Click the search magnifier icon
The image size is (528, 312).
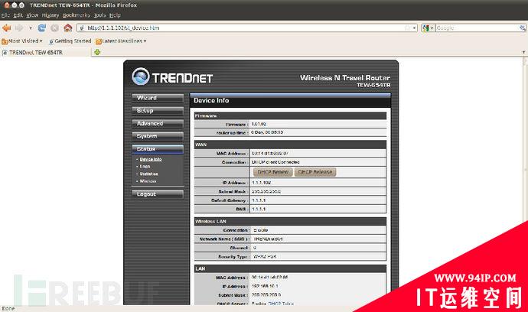pyautogui.click(x=523, y=28)
